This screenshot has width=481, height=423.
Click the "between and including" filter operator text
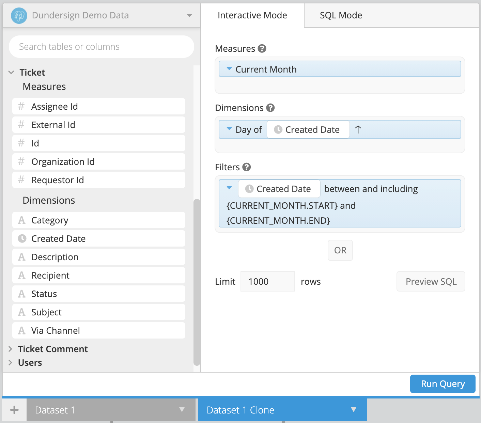click(371, 189)
